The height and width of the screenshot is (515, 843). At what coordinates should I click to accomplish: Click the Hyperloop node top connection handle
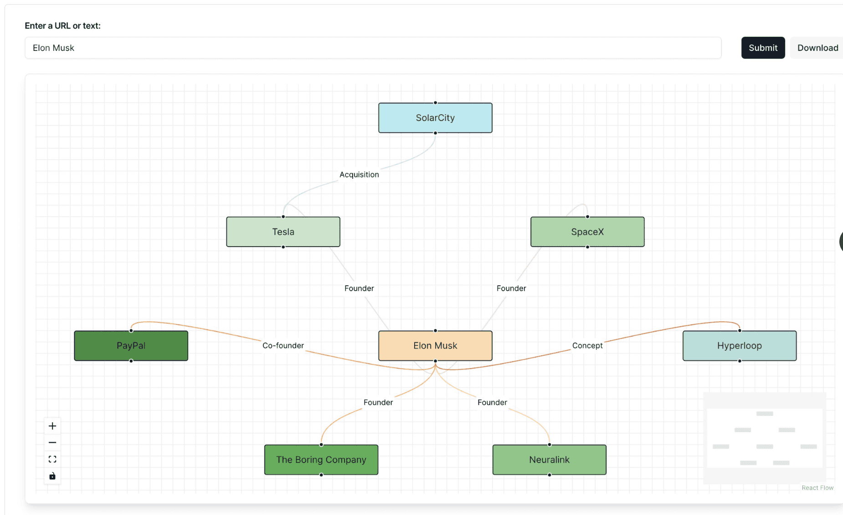point(740,331)
